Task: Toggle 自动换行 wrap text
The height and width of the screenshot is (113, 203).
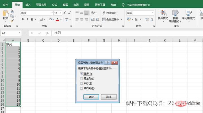Action: coord(109,13)
